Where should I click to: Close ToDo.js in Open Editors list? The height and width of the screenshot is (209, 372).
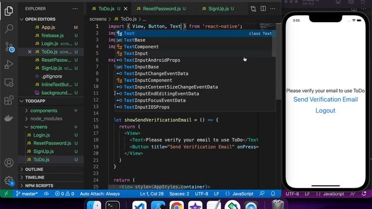[x=30, y=52]
